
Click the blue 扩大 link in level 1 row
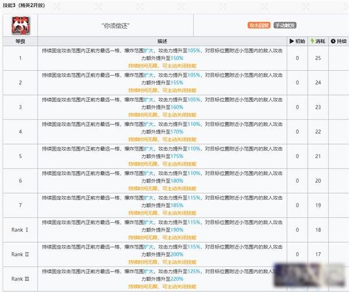click(149, 51)
